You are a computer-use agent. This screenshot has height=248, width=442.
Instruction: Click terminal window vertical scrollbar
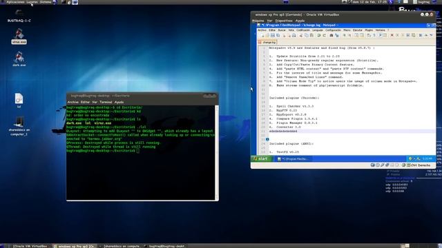pos(216,152)
